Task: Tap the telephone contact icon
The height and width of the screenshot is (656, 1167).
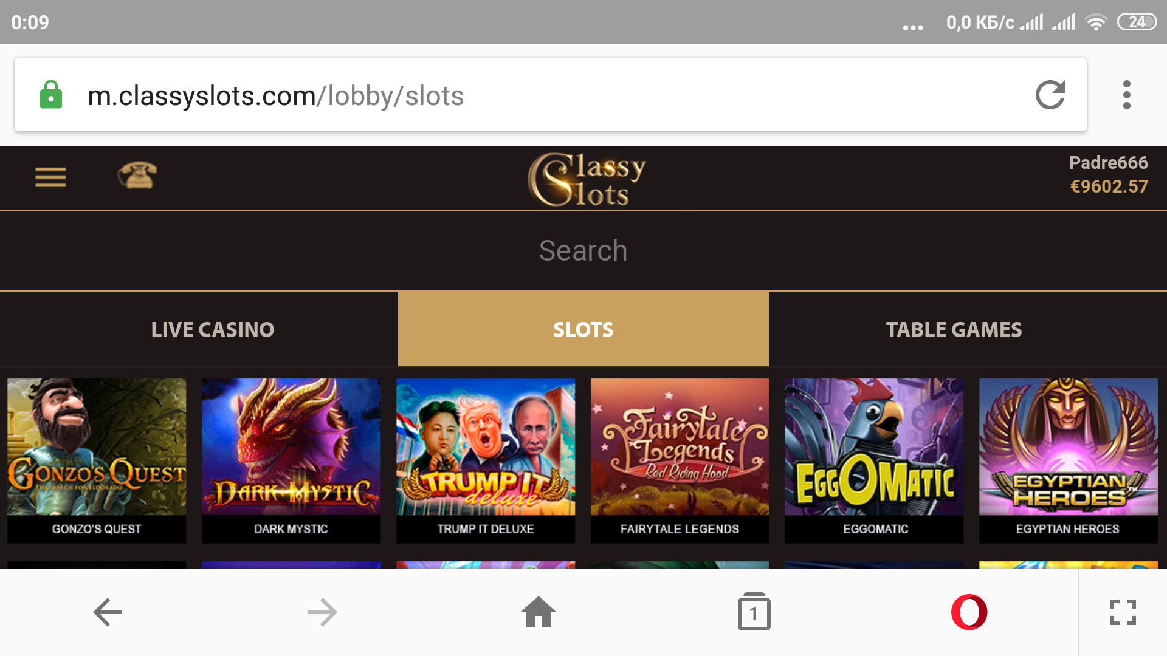Action: tap(137, 176)
